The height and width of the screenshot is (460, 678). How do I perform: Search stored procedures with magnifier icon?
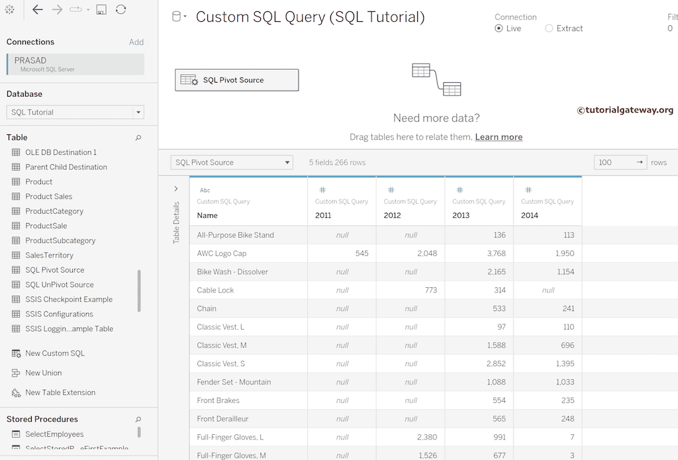click(x=138, y=420)
